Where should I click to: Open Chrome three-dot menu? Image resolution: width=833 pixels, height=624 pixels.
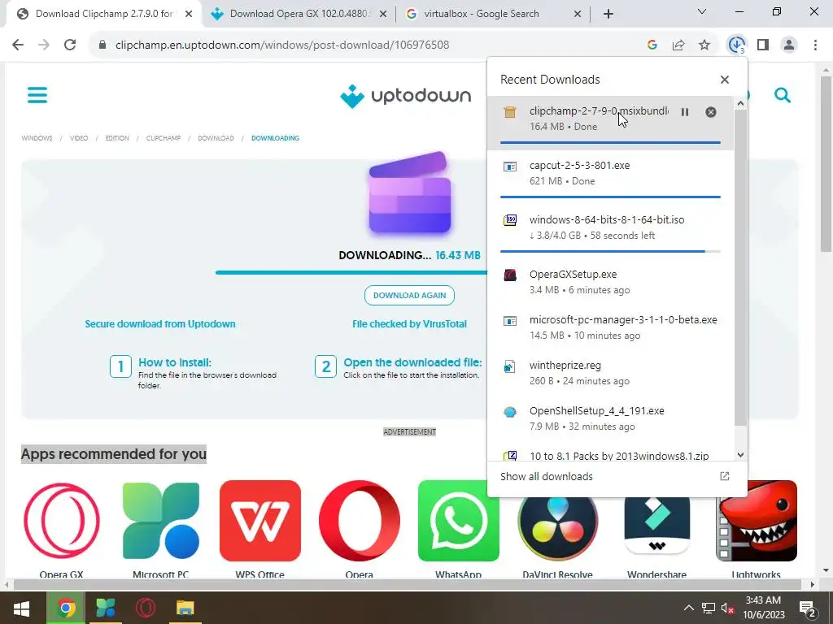(x=815, y=45)
